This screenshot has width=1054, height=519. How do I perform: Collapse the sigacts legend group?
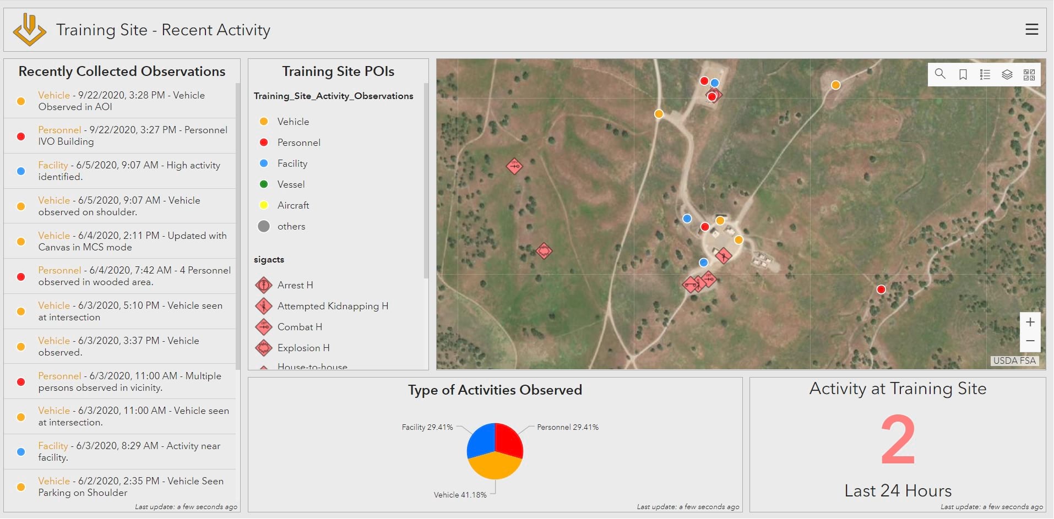pyautogui.click(x=269, y=259)
